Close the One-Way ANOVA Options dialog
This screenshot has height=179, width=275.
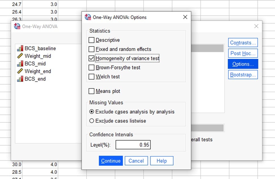[x=185, y=17]
